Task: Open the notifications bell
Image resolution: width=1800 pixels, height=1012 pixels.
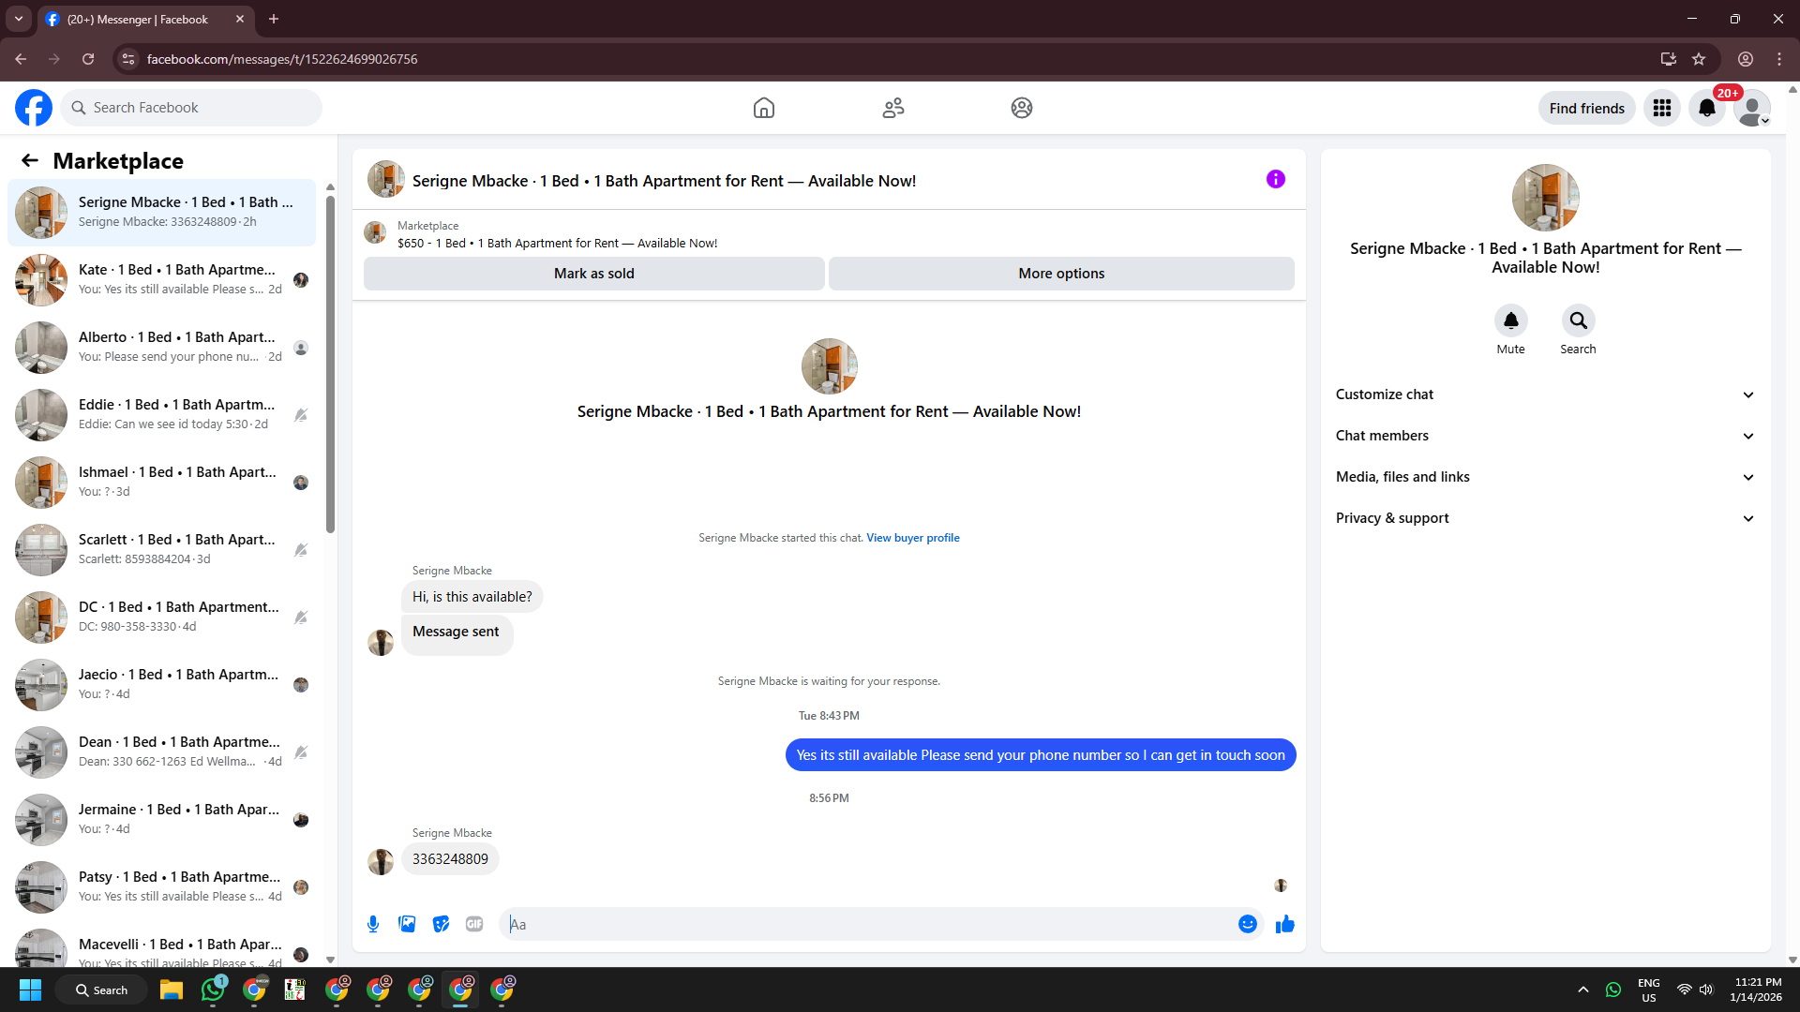Action: (x=1707, y=108)
